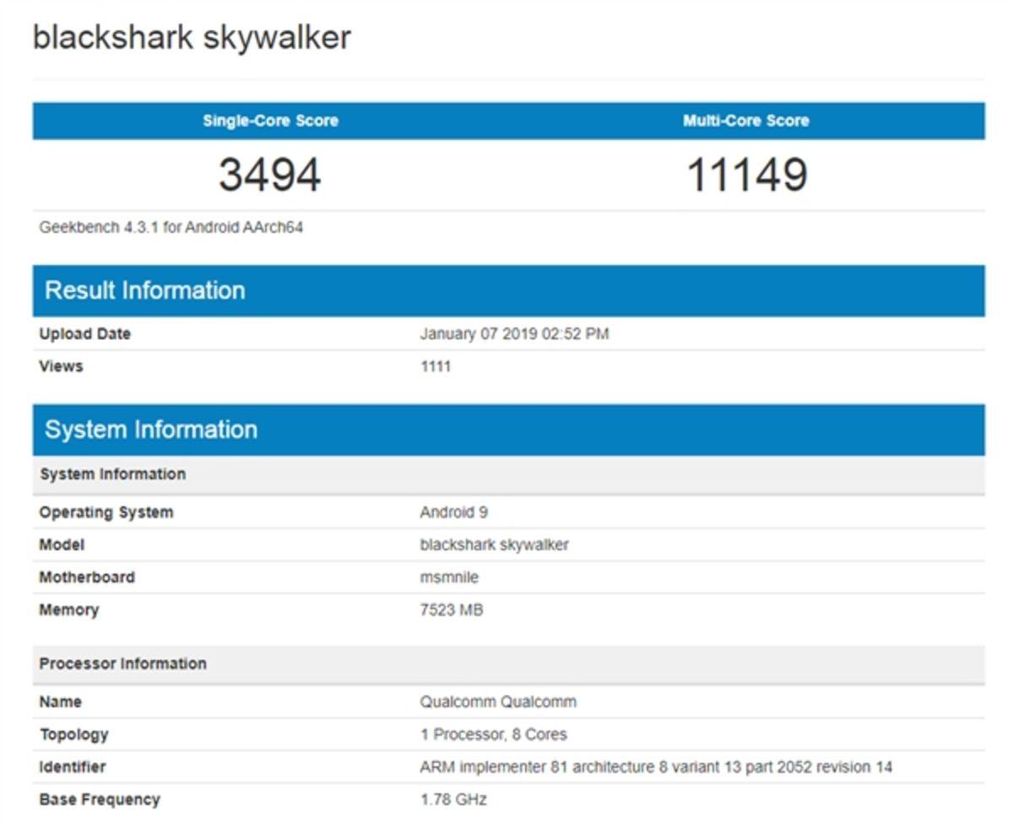1013x827 pixels.
Task: Select the Single-Core Score header
Action: pos(268,120)
